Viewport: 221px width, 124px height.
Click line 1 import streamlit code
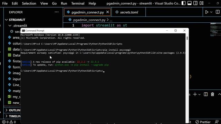tap(104, 25)
